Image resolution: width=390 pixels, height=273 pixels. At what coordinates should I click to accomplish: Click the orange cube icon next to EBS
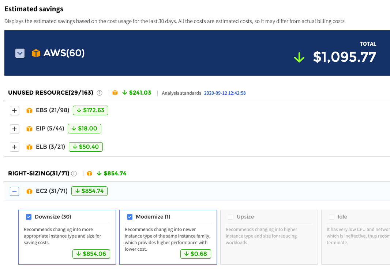pos(30,110)
